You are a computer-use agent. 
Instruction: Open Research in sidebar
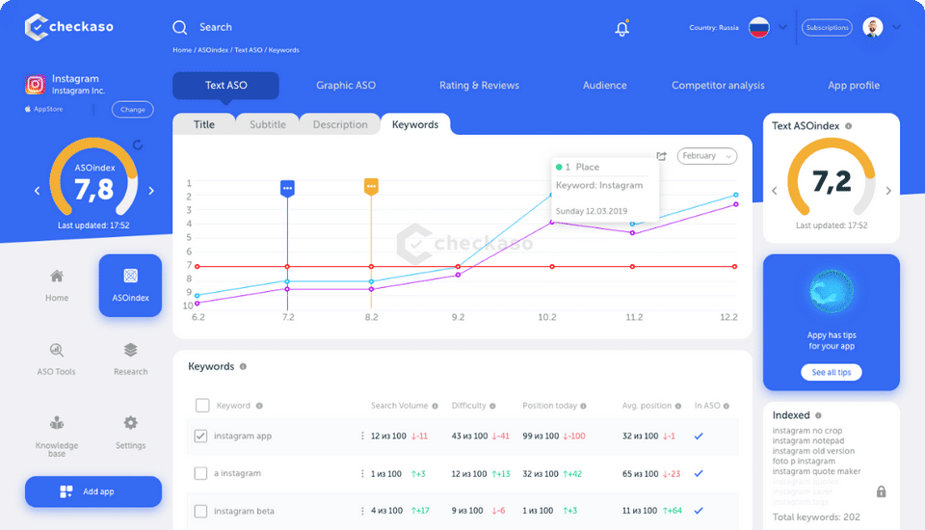coord(130,359)
